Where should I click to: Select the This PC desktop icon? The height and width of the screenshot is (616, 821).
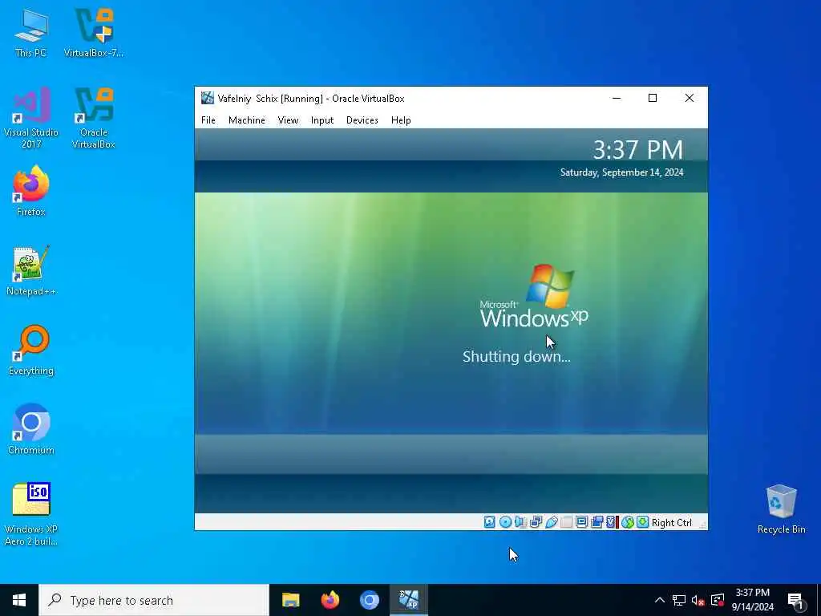pyautogui.click(x=31, y=33)
